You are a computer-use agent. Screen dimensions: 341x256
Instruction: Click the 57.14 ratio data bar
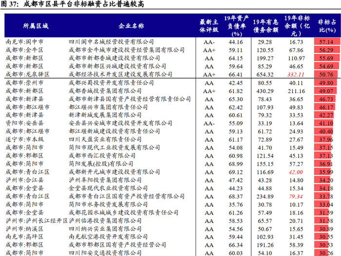tap(327, 42)
